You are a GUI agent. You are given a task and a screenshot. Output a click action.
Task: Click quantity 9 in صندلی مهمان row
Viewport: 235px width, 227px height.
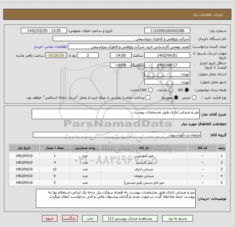(55, 176)
